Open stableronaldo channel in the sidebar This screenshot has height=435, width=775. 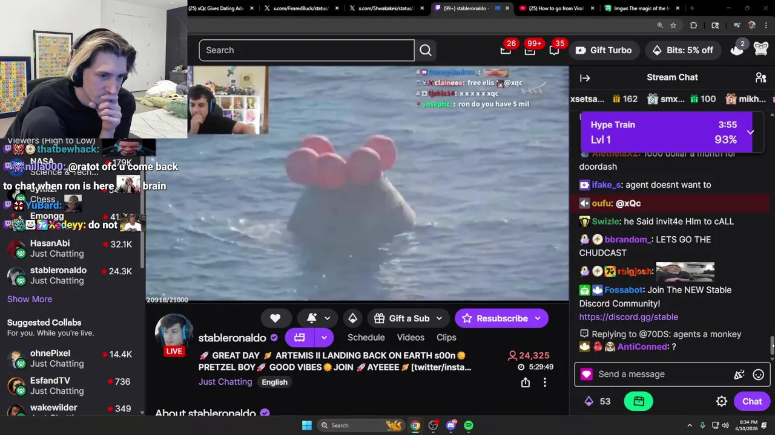(x=71, y=275)
